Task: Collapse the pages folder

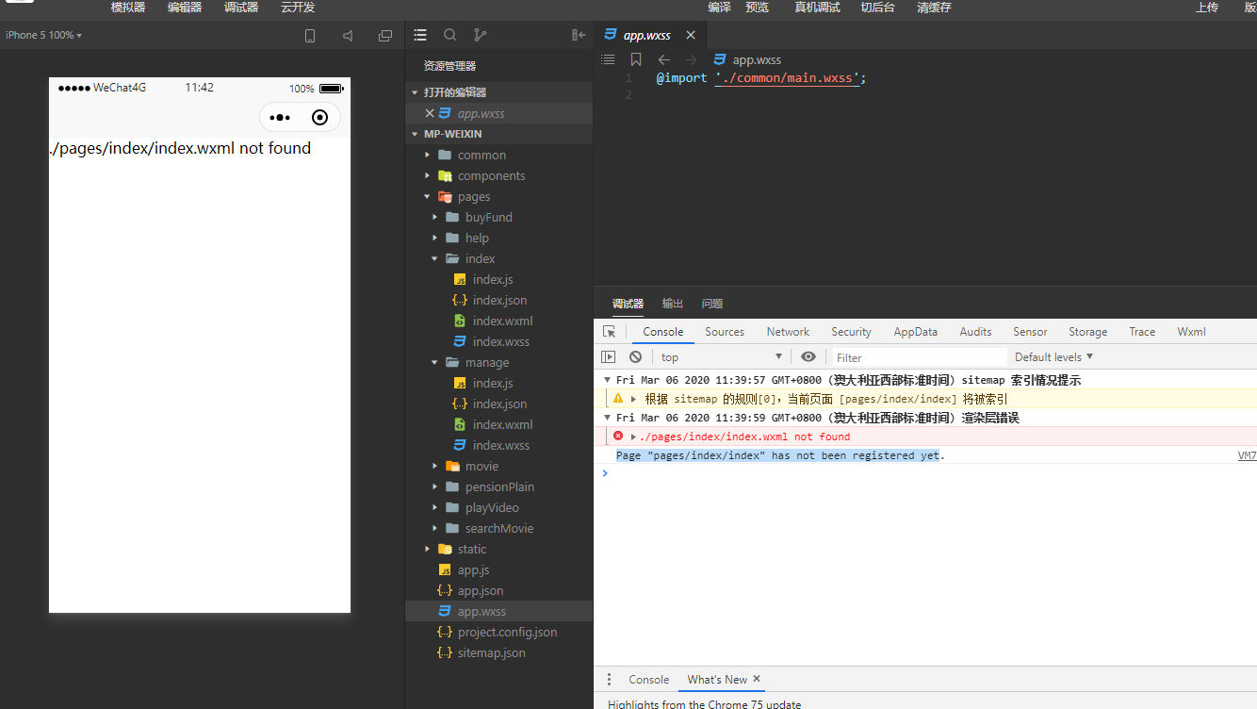Action: click(427, 196)
